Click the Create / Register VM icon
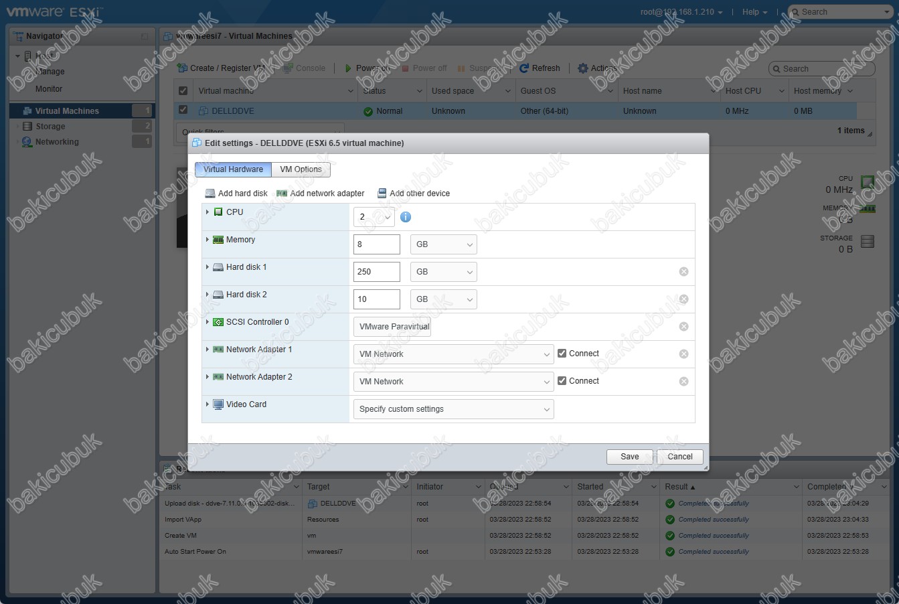The image size is (899, 604). coord(182,68)
